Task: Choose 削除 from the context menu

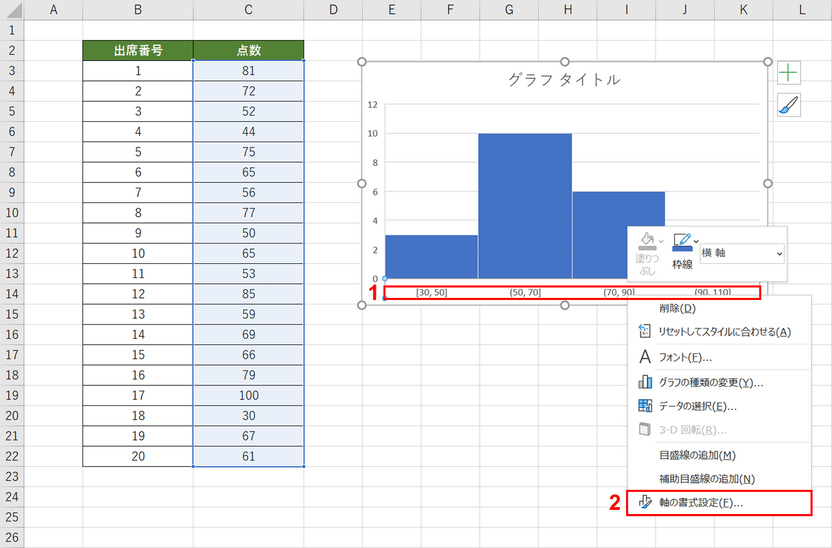Action: tap(677, 308)
